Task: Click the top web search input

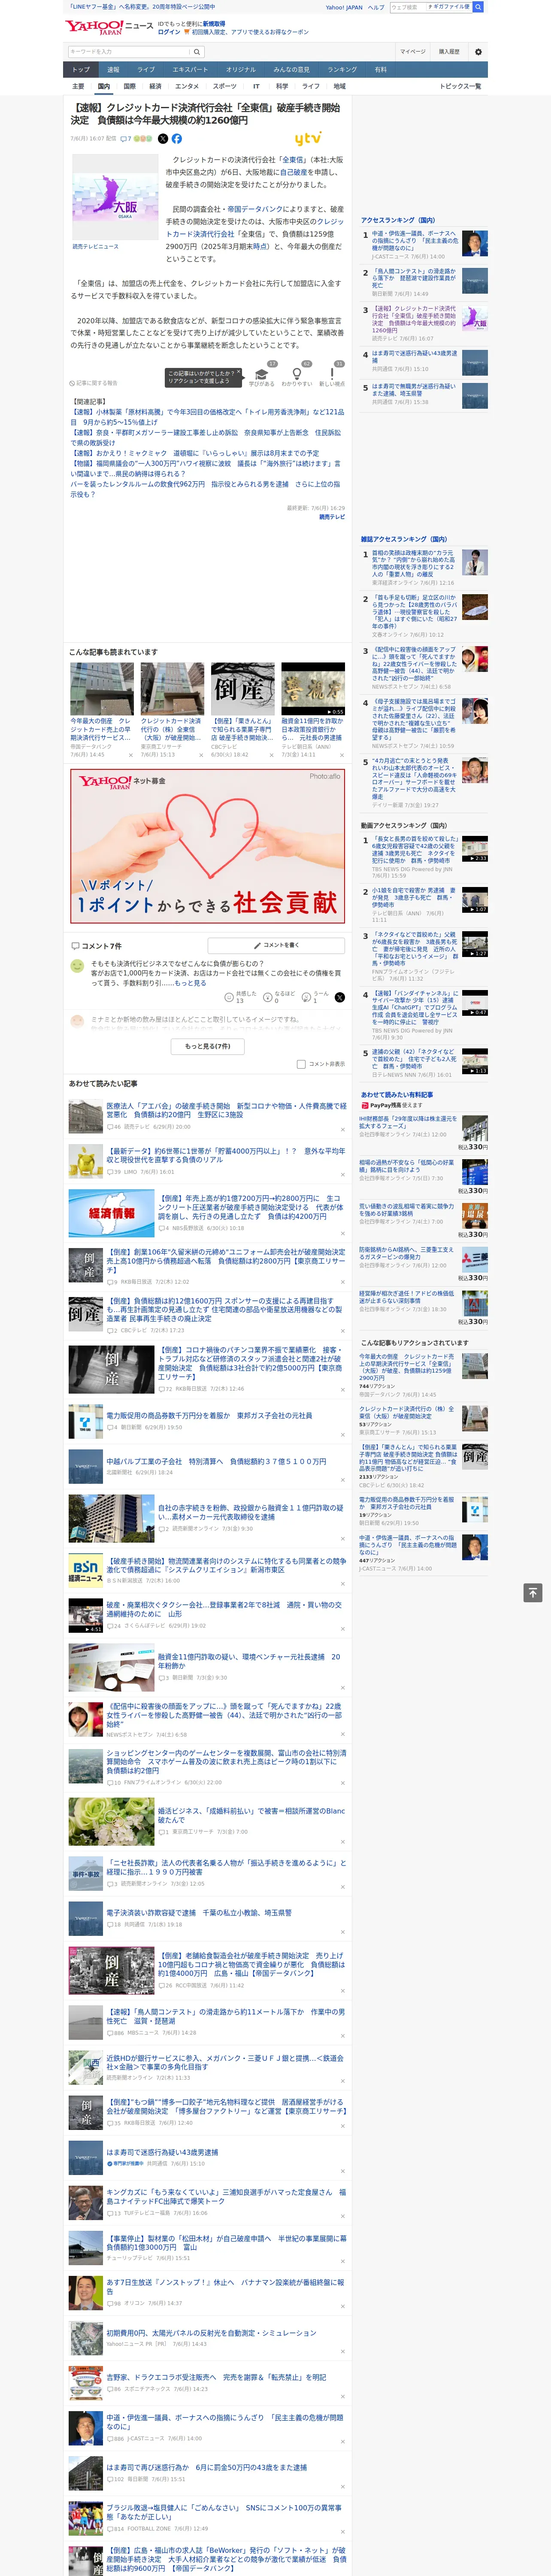Action: [408, 7]
